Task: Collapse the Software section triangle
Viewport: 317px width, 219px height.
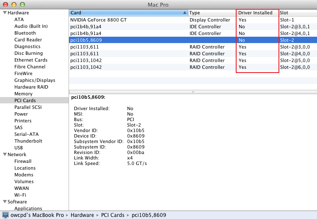Action: pos(4,202)
